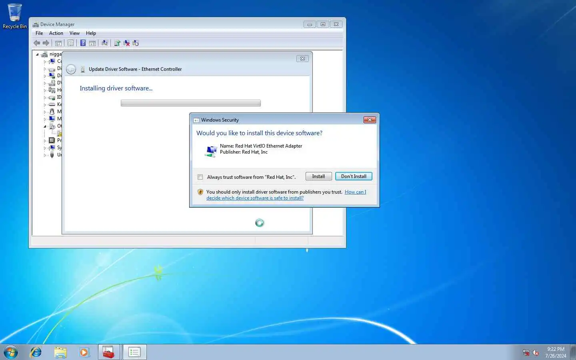The width and height of the screenshot is (576, 360).
Task: Open Properties from the Device Manager toolbar
Action: point(71,43)
